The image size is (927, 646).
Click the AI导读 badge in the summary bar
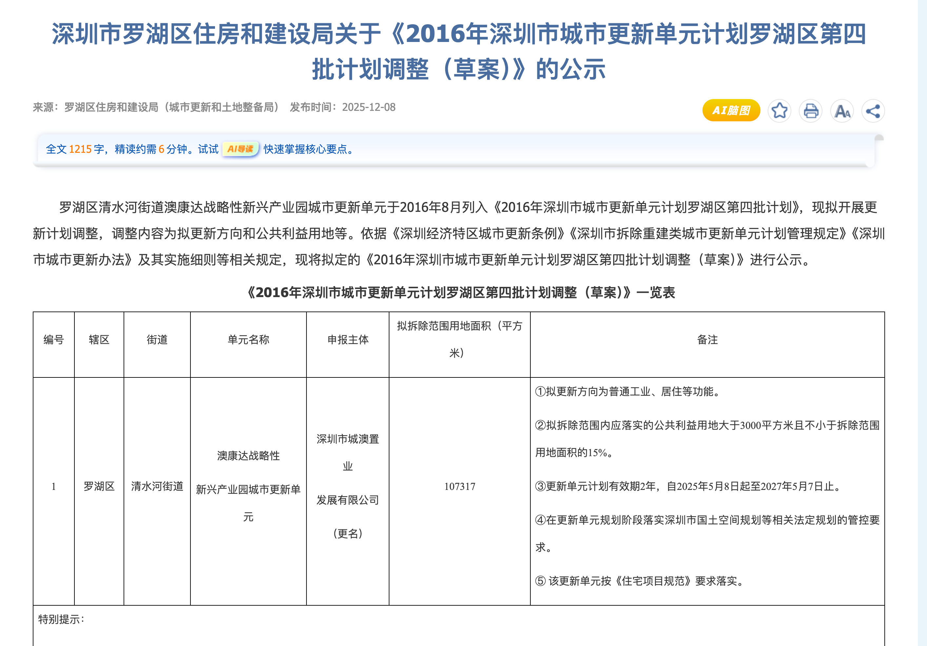tap(240, 149)
